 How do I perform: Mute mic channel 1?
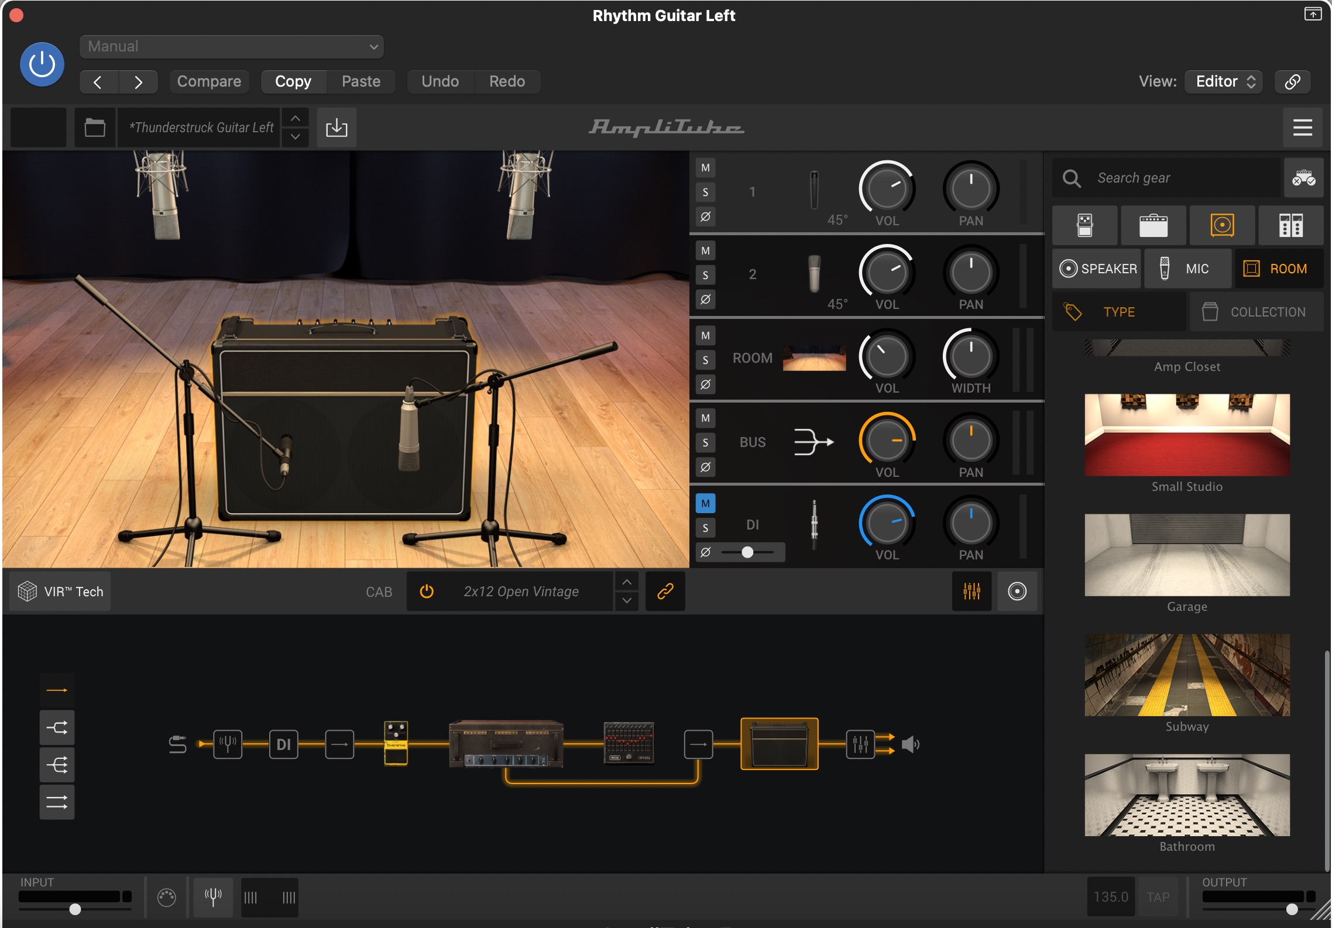pyautogui.click(x=705, y=168)
